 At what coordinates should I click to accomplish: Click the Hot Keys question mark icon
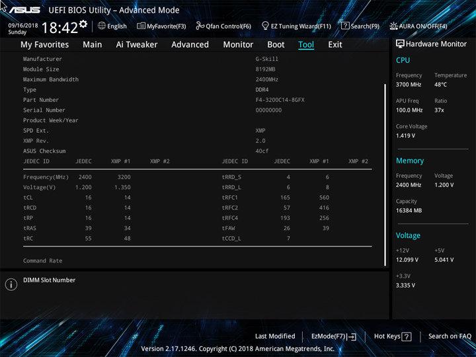[406, 337]
